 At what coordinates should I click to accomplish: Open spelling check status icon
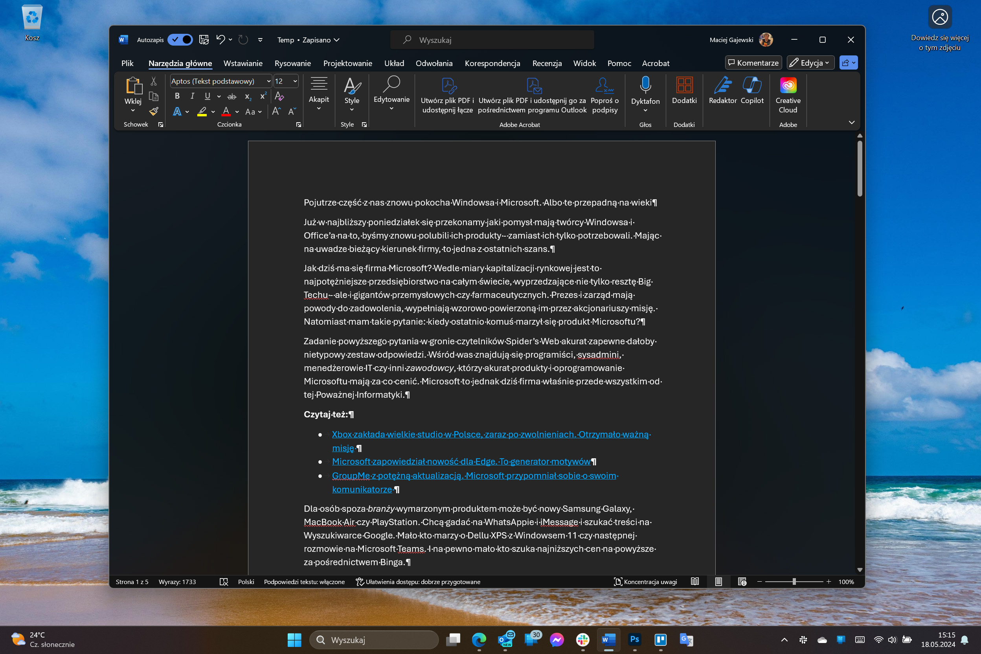[224, 582]
